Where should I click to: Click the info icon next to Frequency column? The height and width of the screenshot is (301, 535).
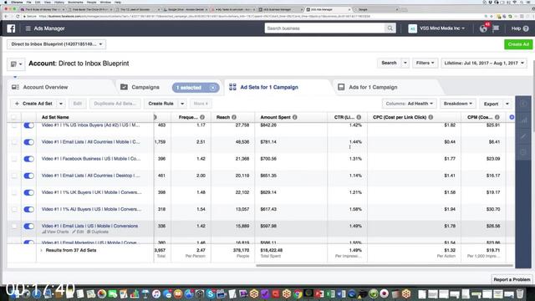click(x=202, y=117)
